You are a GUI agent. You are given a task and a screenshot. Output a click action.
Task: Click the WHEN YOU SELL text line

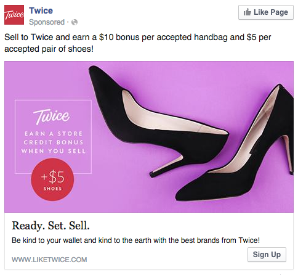point(54,151)
